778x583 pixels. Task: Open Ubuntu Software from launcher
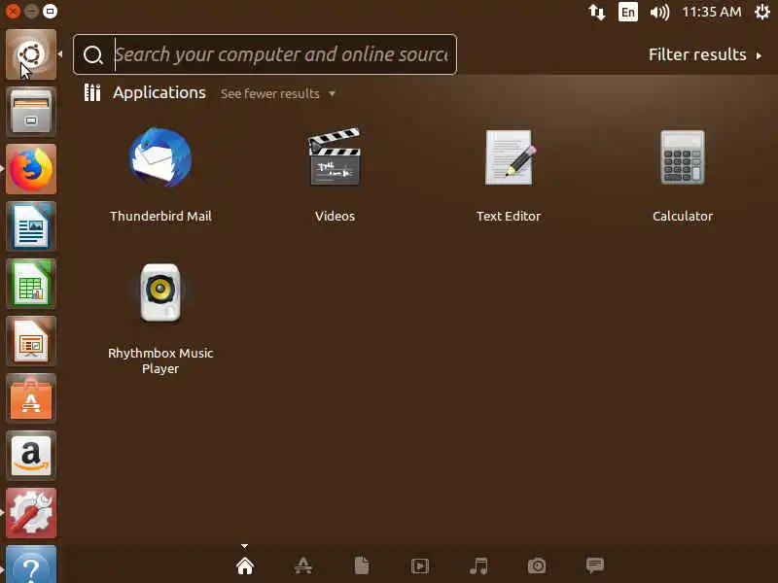[x=31, y=398]
